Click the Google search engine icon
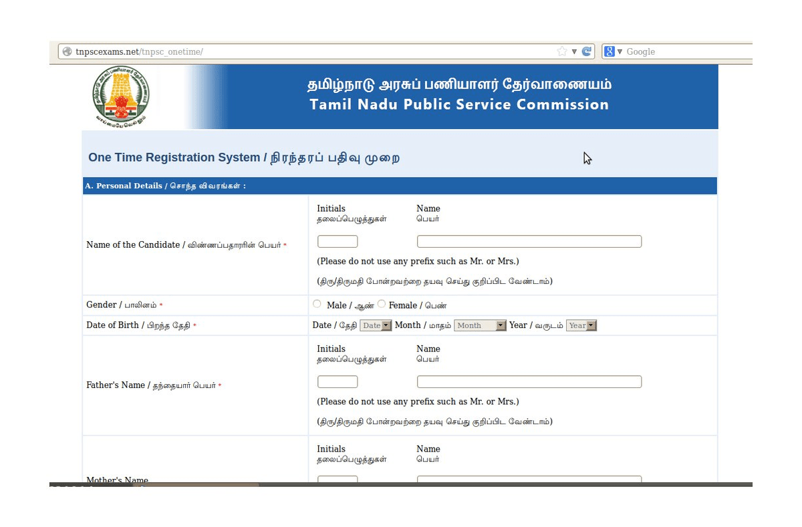 (x=609, y=51)
